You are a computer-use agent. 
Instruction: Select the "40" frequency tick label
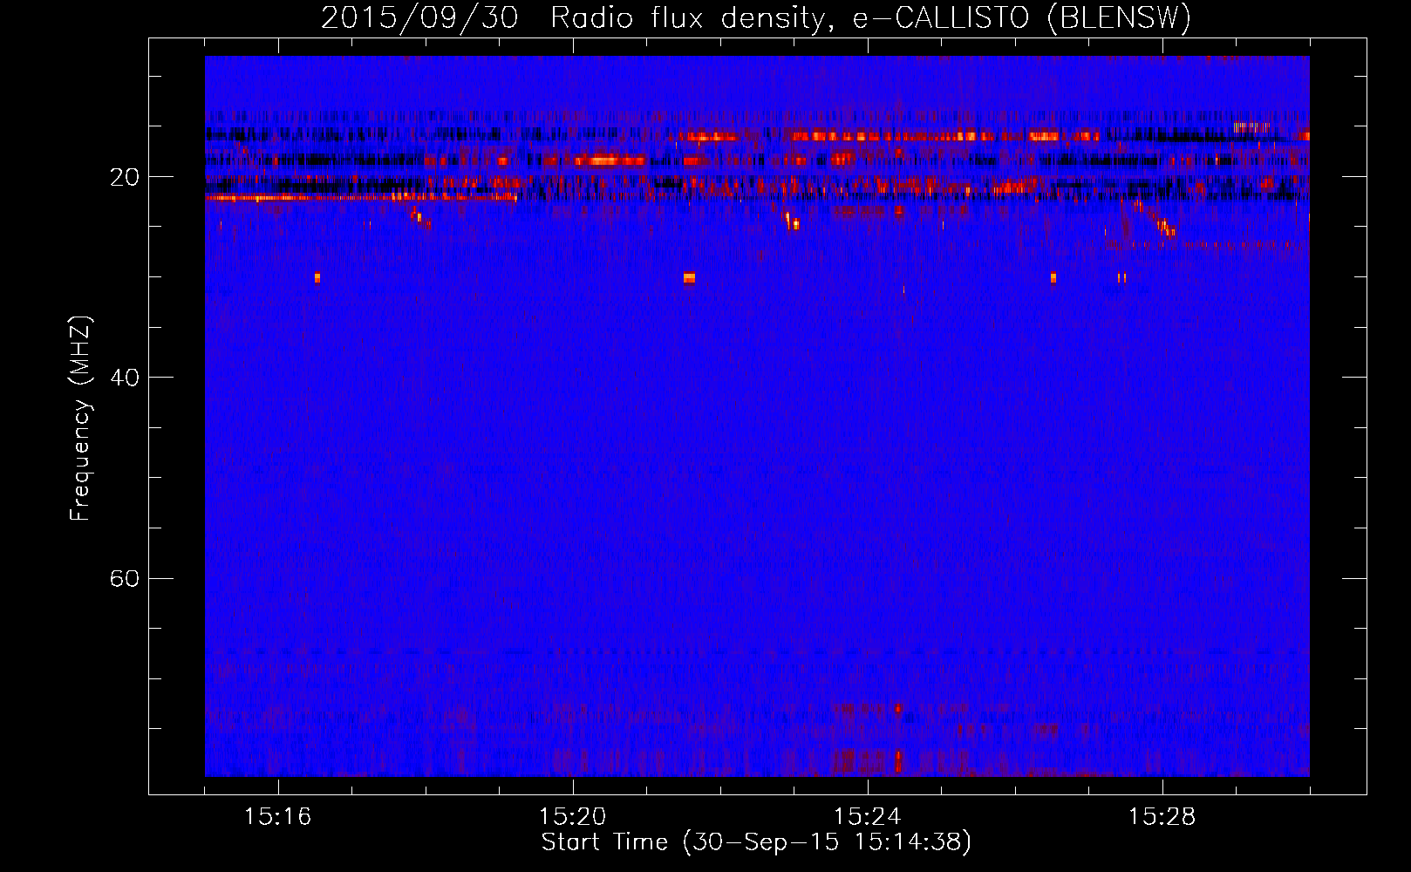click(125, 378)
